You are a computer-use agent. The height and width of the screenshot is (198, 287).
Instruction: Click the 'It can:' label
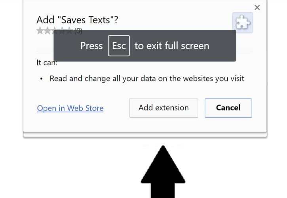pyautogui.click(x=47, y=63)
